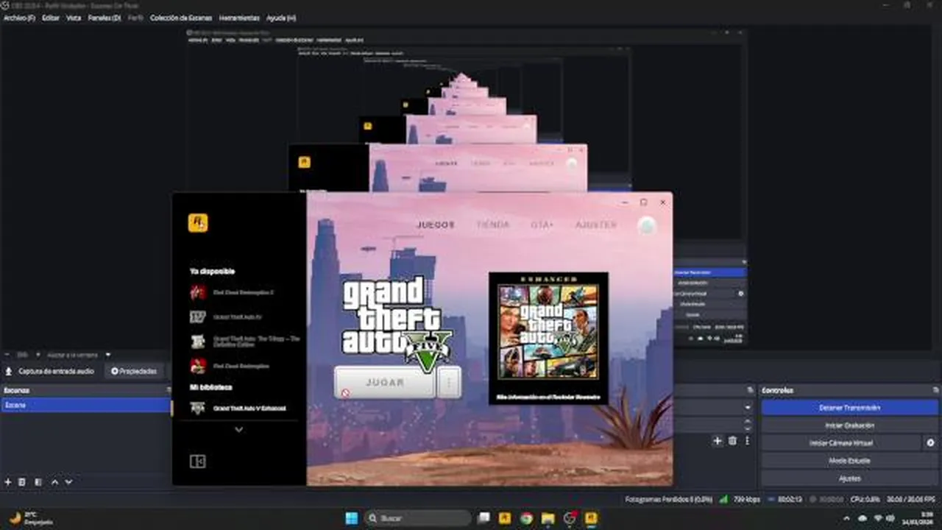Switch to the GTA+ tab
Image resolution: width=942 pixels, height=530 pixels.
pyautogui.click(x=542, y=225)
